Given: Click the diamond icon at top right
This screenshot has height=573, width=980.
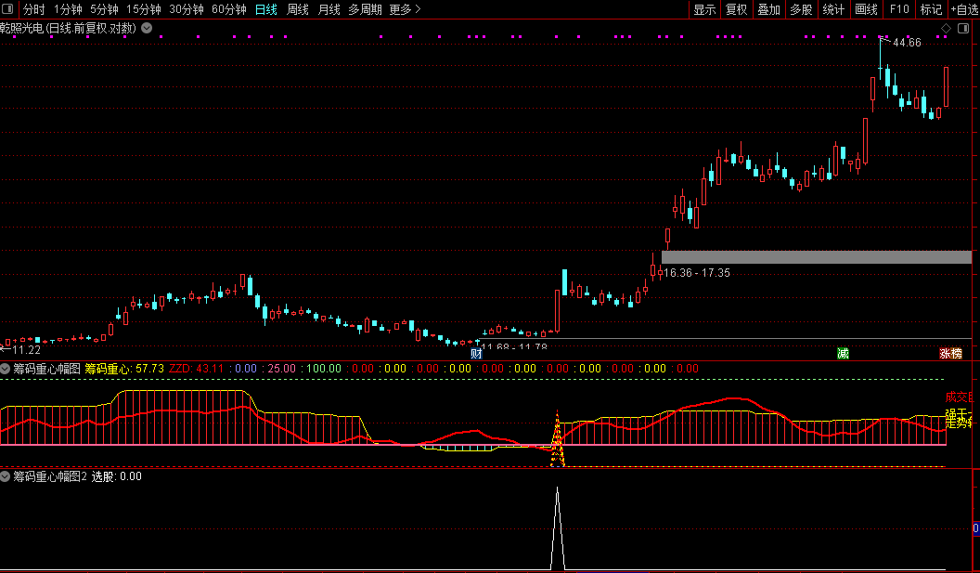Looking at the screenshot, I should click(x=945, y=29).
